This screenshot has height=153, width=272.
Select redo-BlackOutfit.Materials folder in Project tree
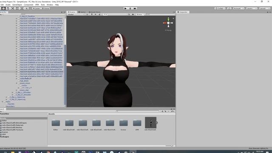point(12,125)
